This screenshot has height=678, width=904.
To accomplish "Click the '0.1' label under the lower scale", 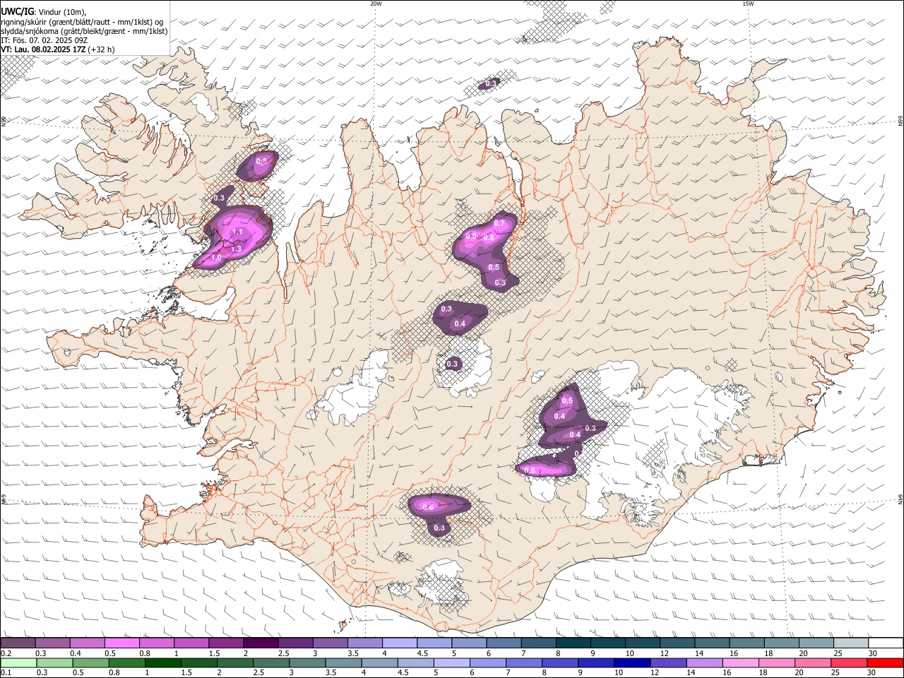I will pos(6,673).
